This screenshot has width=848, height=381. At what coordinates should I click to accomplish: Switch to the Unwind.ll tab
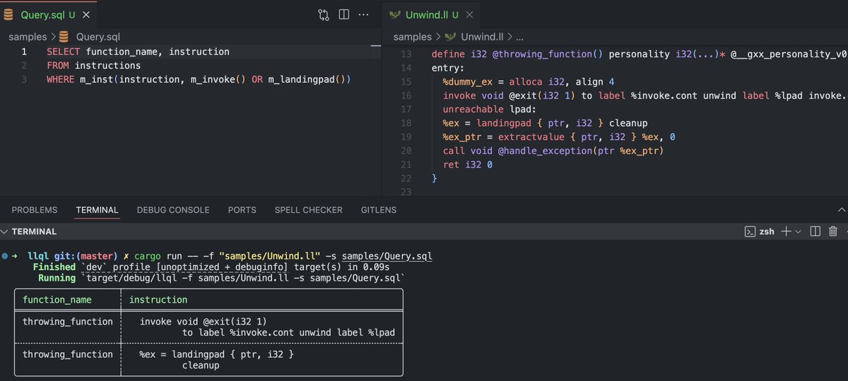(x=431, y=14)
